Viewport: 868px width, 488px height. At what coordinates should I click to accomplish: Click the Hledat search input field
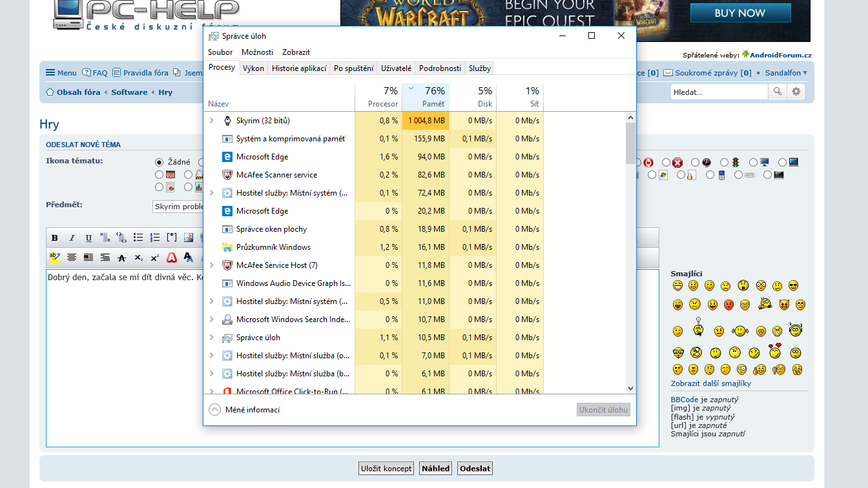719,92
